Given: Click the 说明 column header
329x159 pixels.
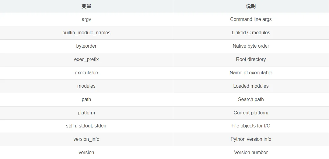Looking at the screenshot, I should [251, 6].
